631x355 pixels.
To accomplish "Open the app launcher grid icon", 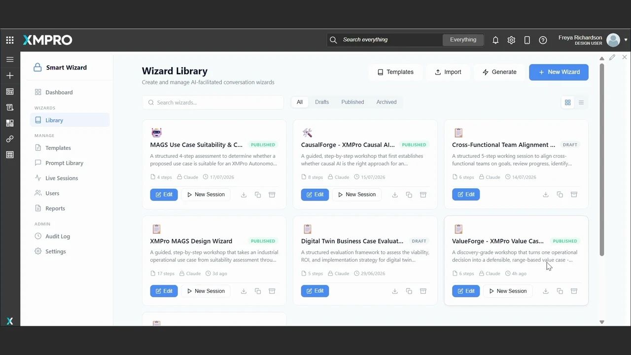I will click(10, 40).
